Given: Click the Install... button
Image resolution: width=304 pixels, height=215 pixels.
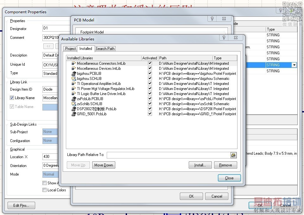Looking at the screenshot, I should tap(200, 165).
